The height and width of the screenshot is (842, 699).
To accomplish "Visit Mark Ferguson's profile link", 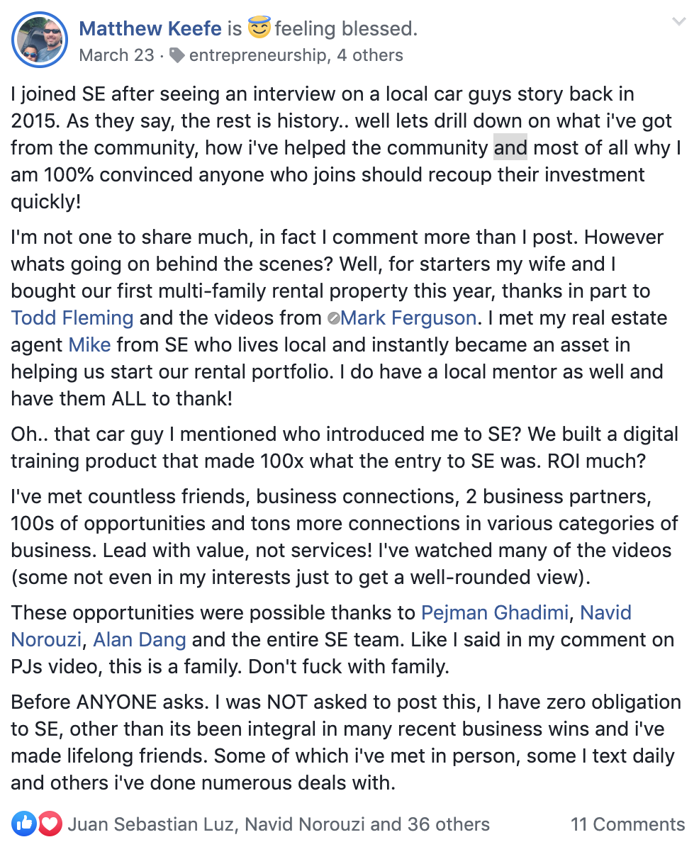I will 408,318.
